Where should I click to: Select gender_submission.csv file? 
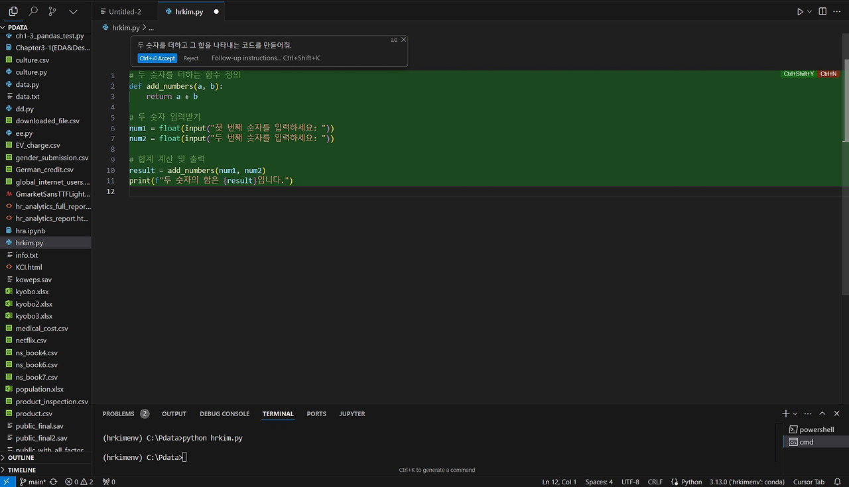tap(46, 158)
